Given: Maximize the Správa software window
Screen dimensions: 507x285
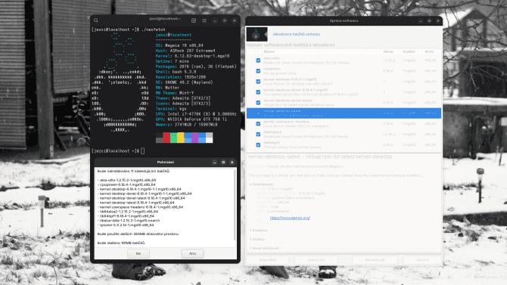Looking at the screenshot, I should coord(429,20).
